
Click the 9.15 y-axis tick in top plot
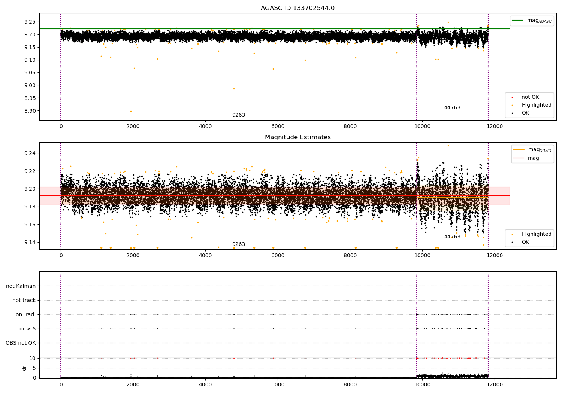point(30,47)
